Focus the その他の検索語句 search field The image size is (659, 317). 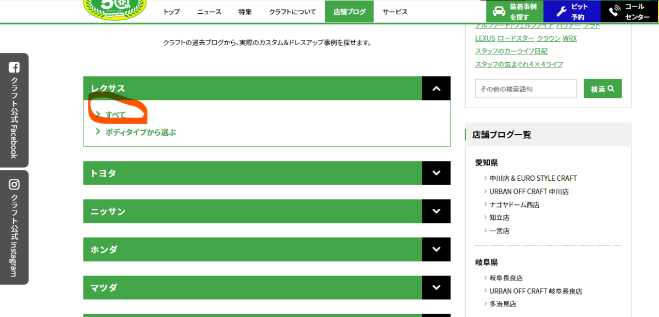tap(526, 89)
